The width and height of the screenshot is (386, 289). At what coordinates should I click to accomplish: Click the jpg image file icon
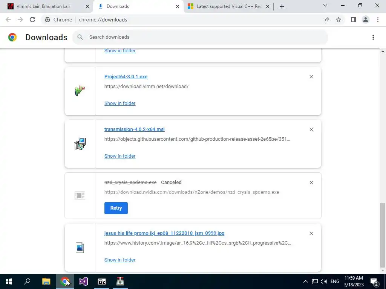(80, 248)
